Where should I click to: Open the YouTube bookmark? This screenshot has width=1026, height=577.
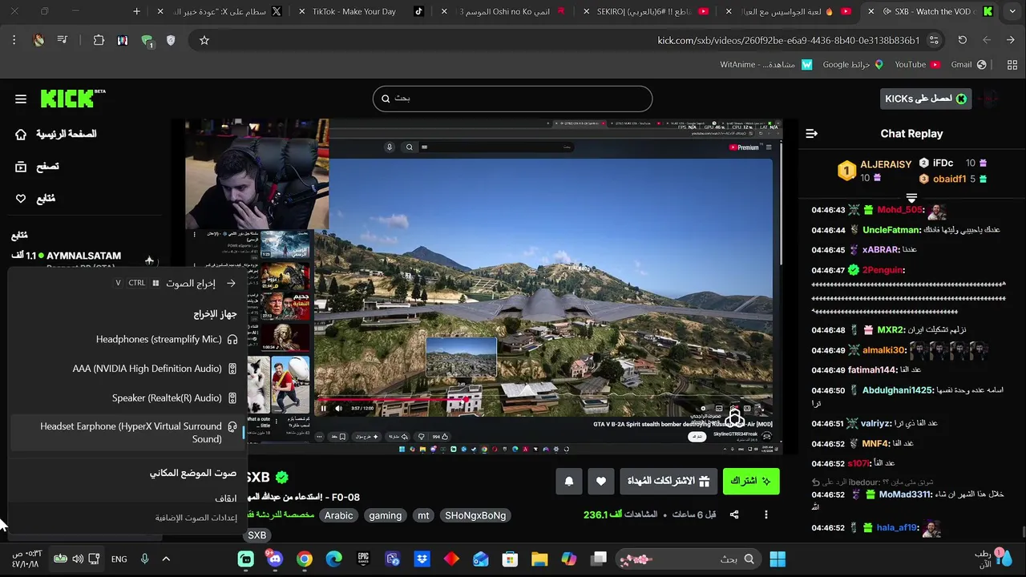point(918,64)
